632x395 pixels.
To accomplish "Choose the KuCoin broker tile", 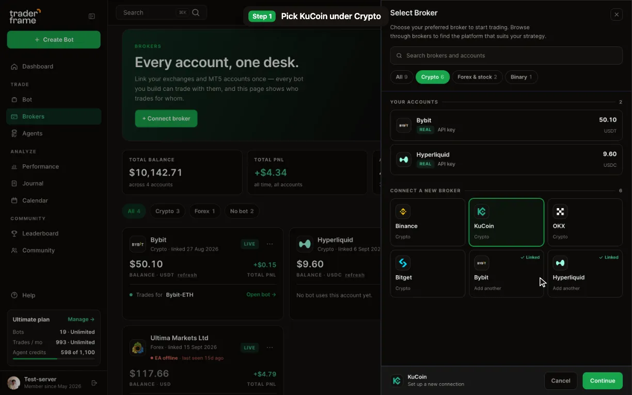I will (506, 223).
